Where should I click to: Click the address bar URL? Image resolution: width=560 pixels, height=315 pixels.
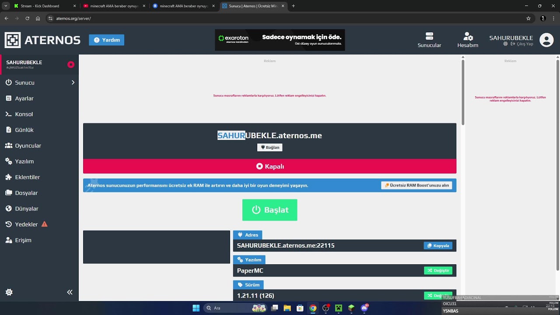point(73,19)
